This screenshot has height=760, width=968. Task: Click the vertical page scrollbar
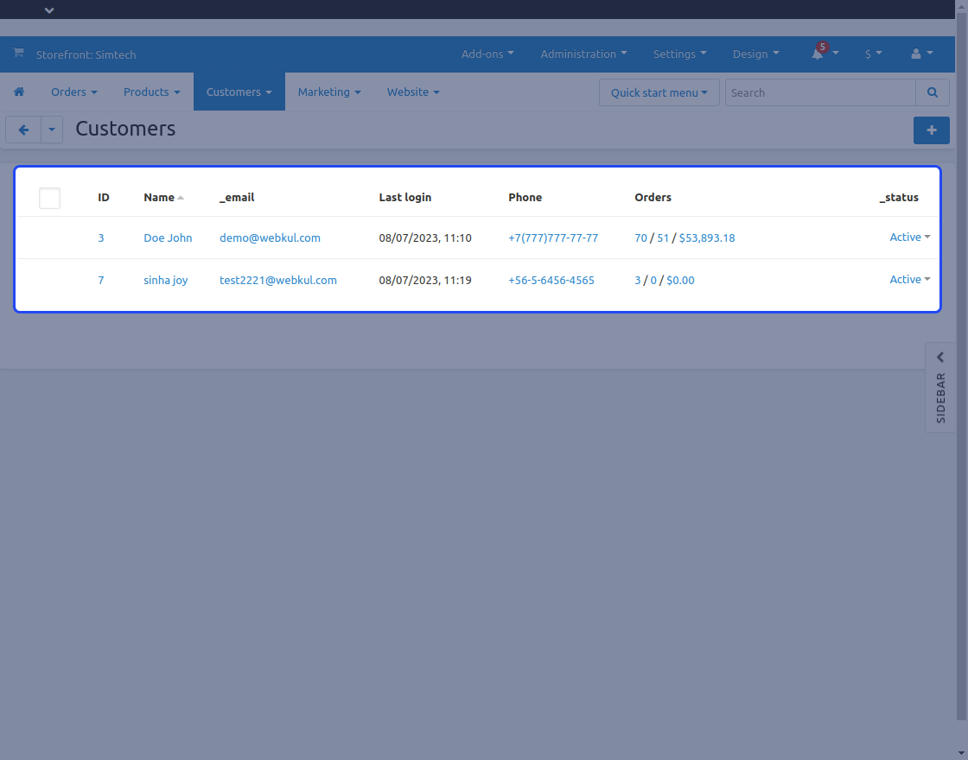[961, 366]
